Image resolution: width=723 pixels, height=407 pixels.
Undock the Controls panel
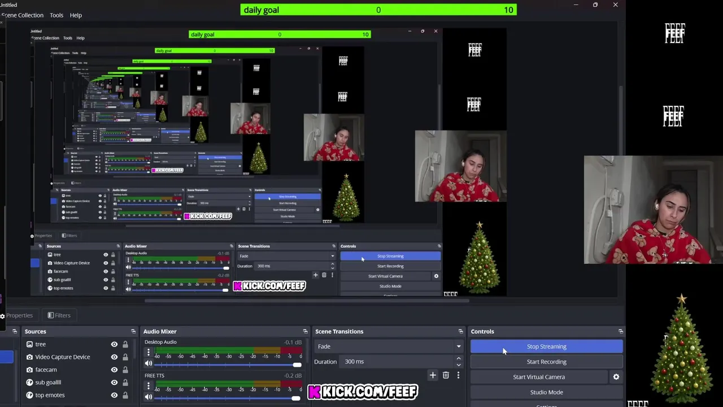(621, 331)
